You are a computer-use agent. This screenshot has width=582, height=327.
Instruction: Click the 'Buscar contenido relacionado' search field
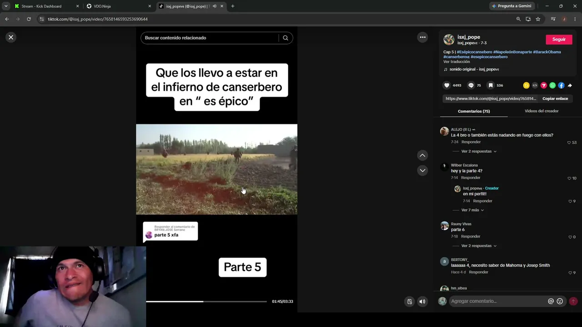pos(210,38)
